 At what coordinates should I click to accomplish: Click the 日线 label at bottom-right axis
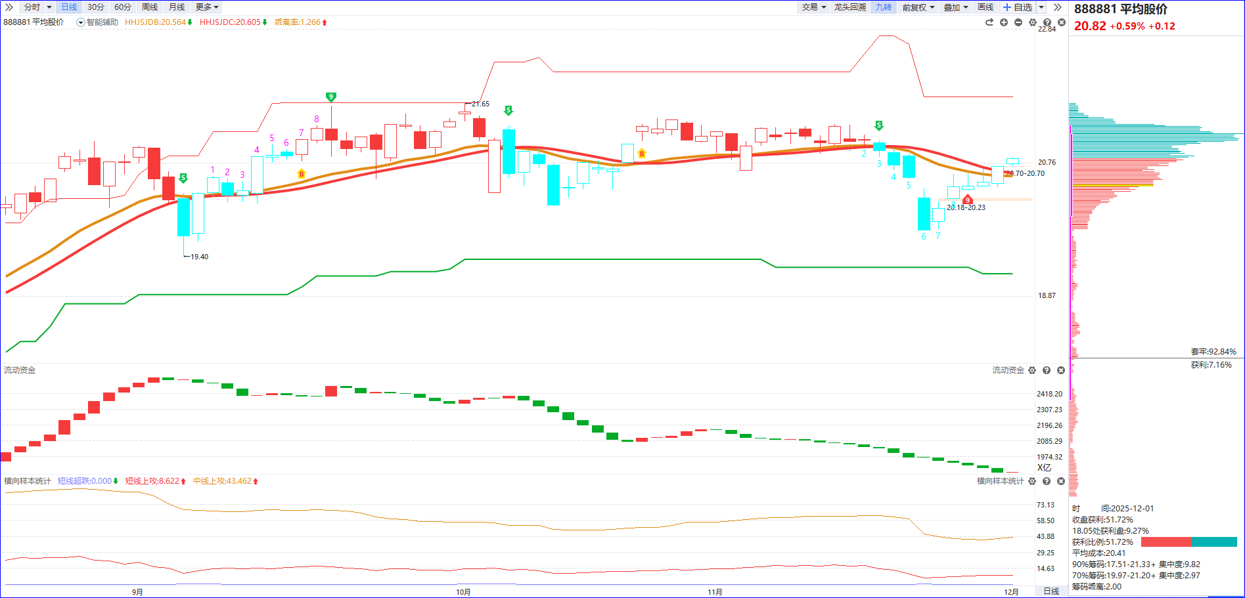coord(1051,591)
